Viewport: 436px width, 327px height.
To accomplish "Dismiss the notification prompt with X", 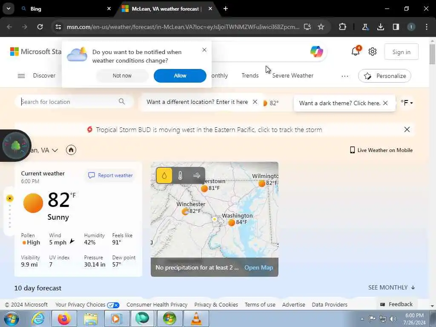I will [x=204, y=50].
